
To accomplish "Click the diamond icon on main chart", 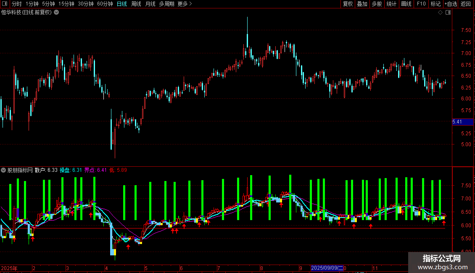I will click(441, 13).
